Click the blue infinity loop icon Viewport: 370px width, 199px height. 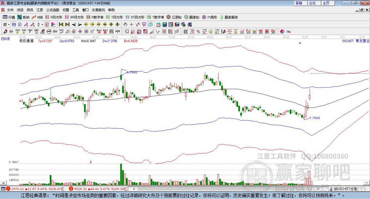[288, 31]
